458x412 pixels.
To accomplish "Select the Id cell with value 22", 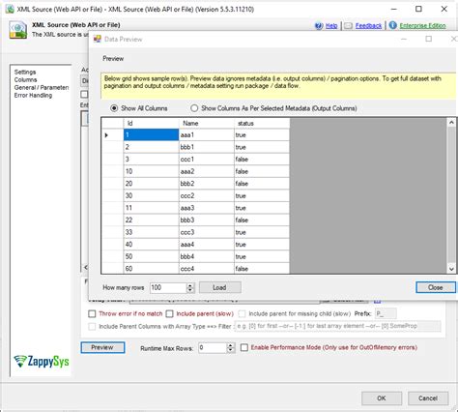I will click(151, 221).
